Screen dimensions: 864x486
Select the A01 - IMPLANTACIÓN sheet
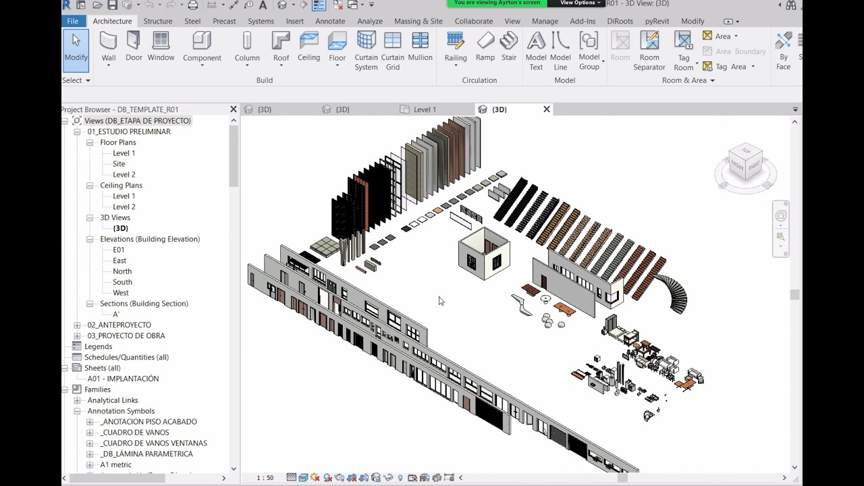[123, 379]
